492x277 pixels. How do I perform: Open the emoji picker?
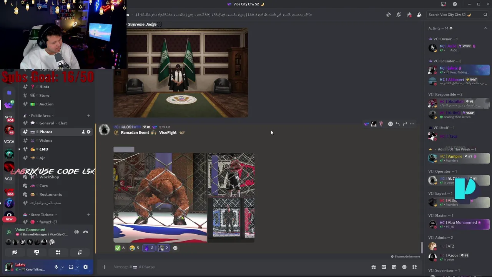pos(404,267)
